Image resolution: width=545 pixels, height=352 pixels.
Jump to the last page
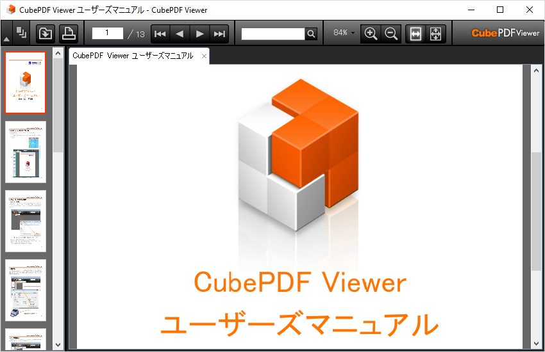click(219, 34)
